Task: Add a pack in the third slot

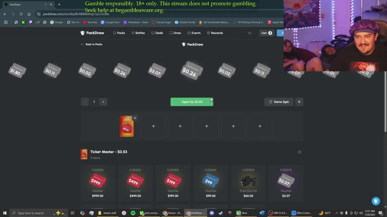Action: [x=180, y=126]
